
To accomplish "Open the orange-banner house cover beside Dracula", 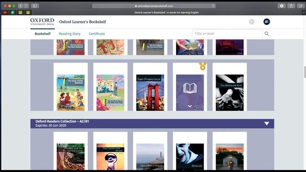I will click(x=229, y=157).
